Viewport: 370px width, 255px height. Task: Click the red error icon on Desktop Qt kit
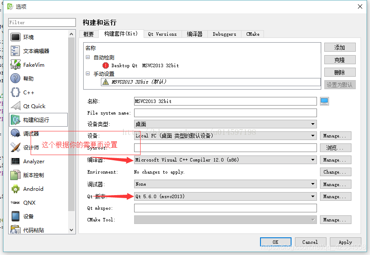(x=106, y=65)
